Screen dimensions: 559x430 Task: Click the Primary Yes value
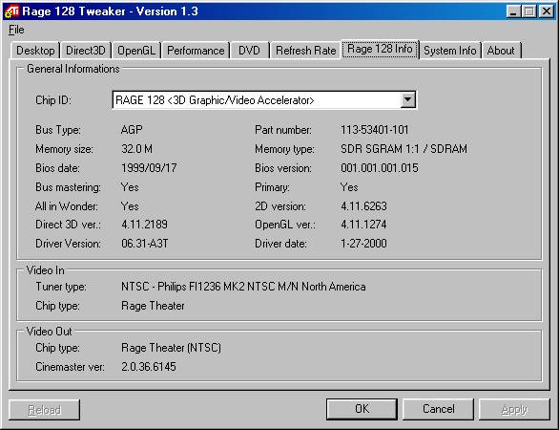349,187
